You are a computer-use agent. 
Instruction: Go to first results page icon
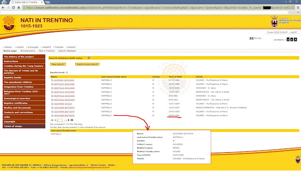point(52,120)
